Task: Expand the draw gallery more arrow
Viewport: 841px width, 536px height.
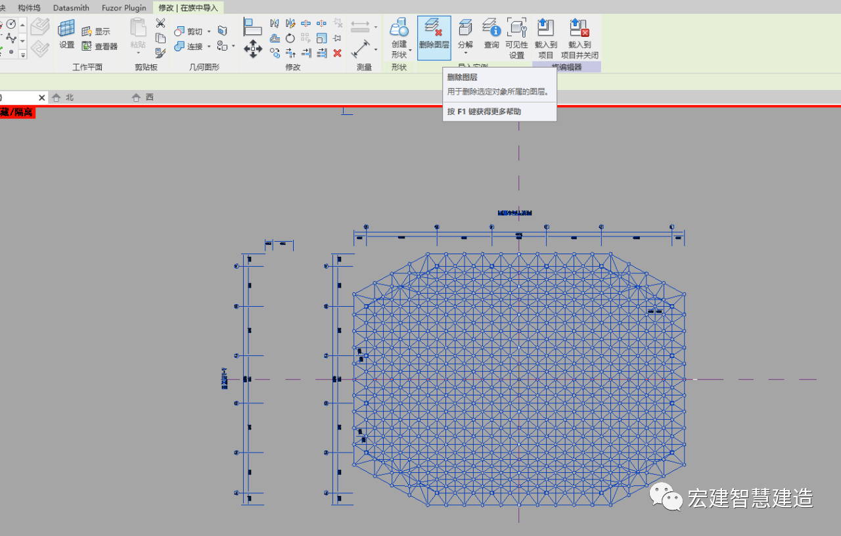Action: pyautogui.click(x=22, y=55)
